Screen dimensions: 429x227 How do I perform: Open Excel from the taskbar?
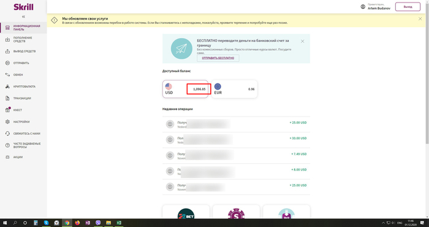(119, 223)
